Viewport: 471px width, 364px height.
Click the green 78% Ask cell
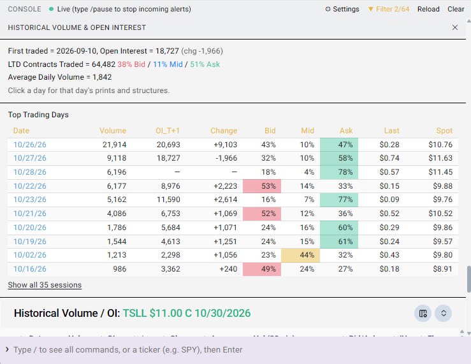[339, 172]
